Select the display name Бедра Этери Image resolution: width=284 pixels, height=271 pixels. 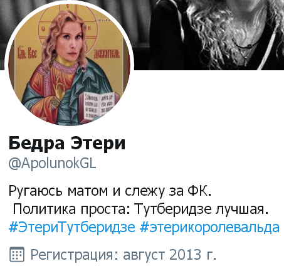click(67, 143)
